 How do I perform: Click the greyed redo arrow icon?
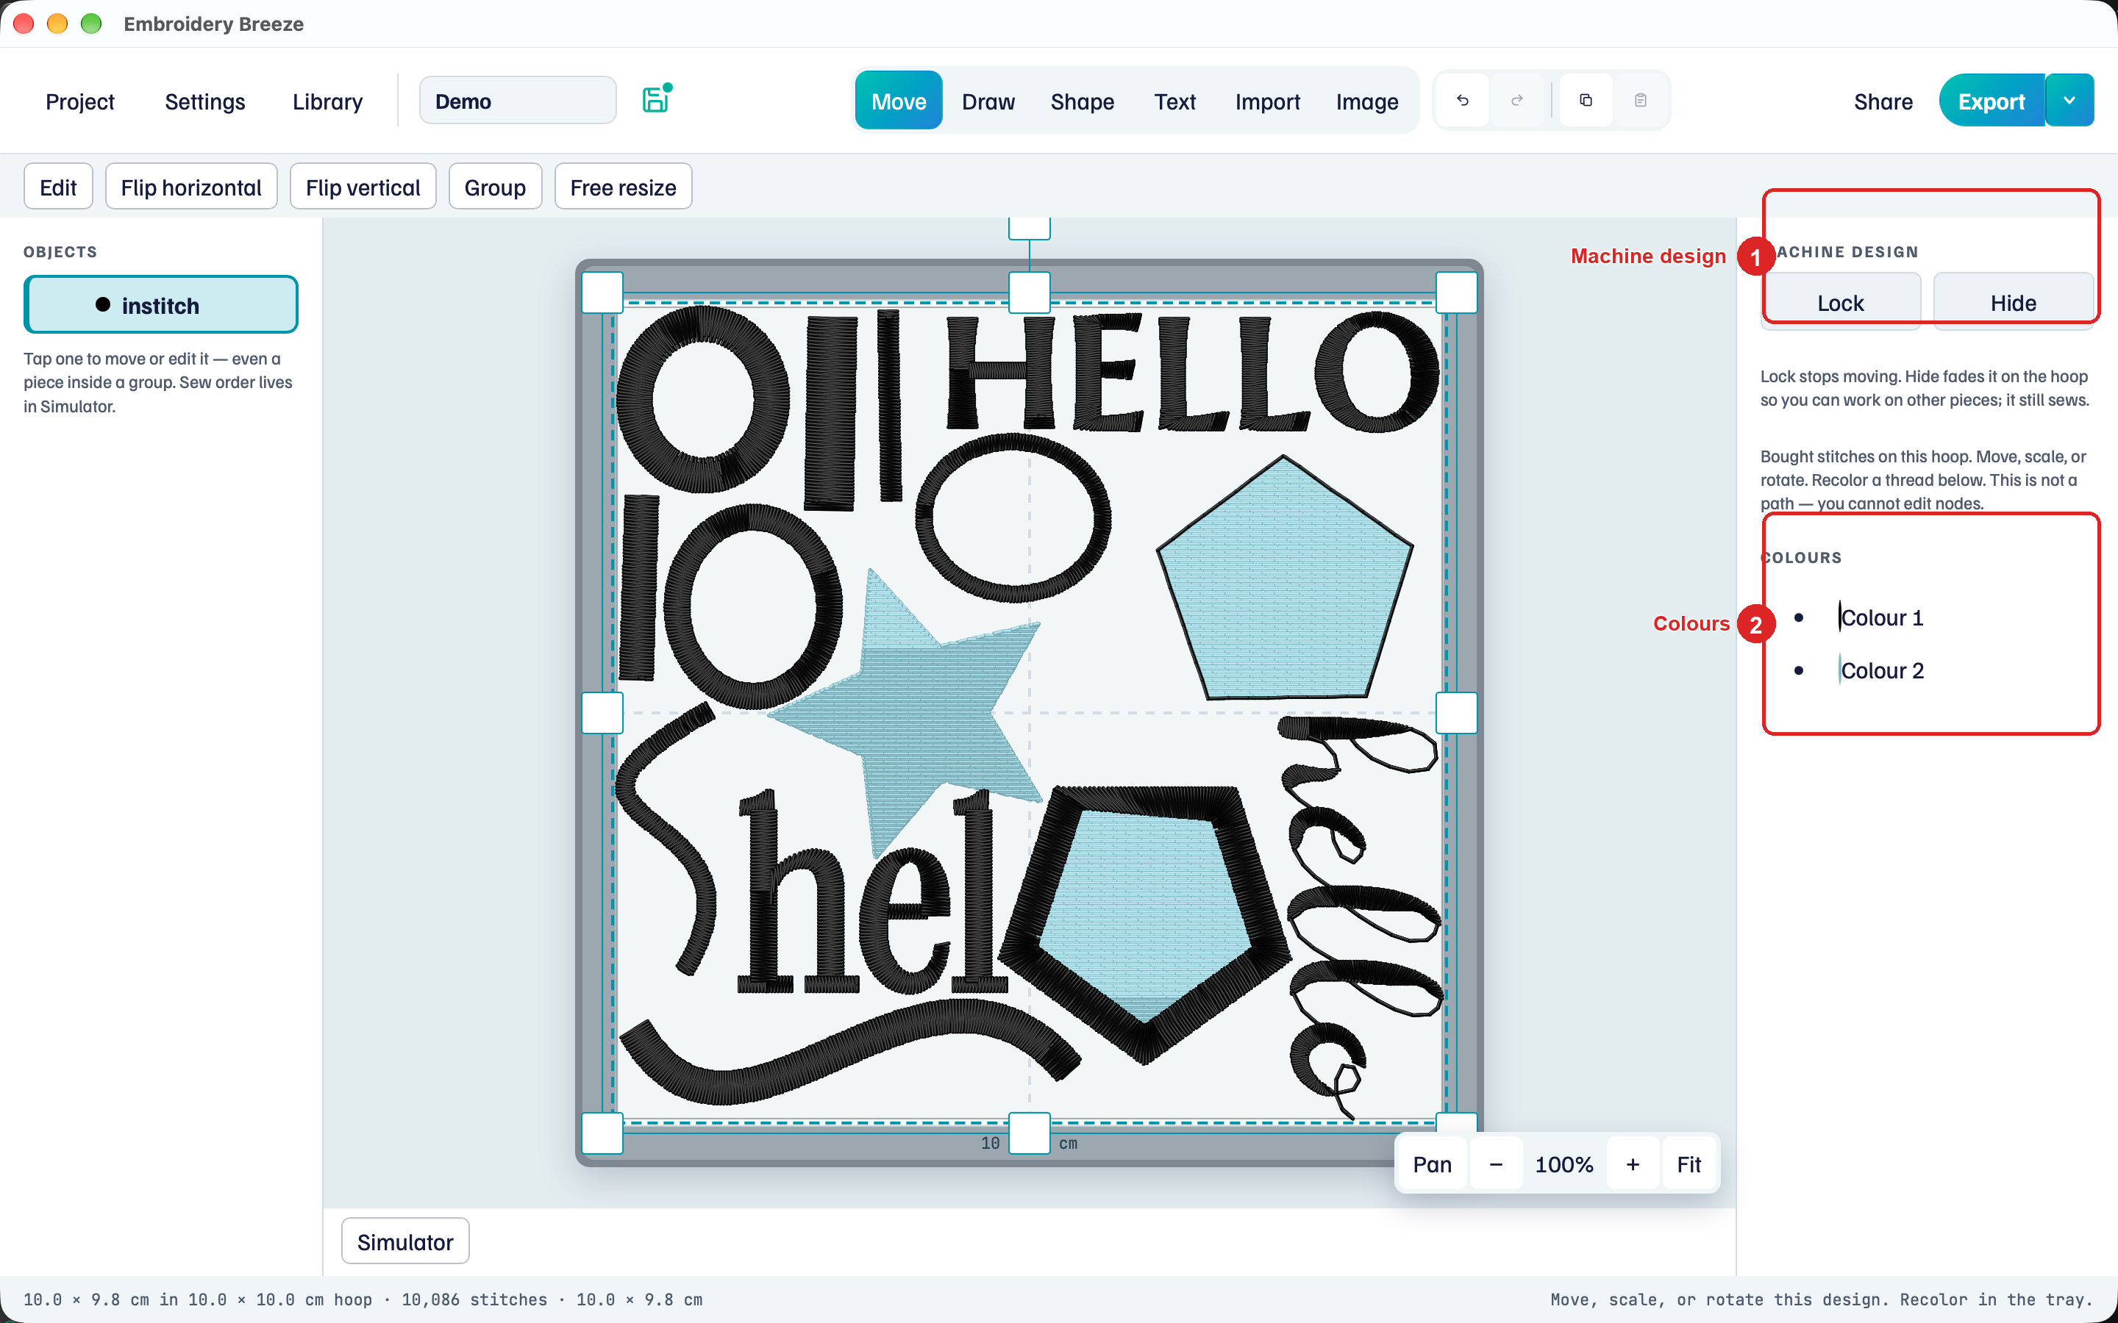pyautogui.click(x=1518, y=101)
